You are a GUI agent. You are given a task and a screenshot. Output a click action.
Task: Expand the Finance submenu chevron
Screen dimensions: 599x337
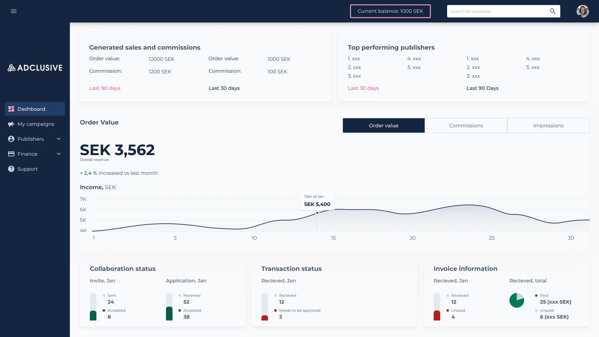pos(59,154)
